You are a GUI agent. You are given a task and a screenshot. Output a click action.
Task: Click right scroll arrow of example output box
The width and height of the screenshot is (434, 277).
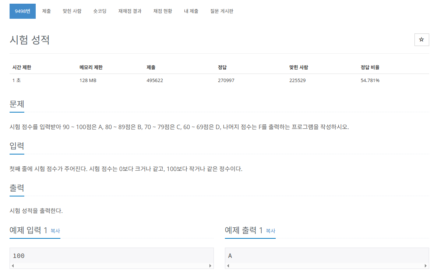(x=426, y=266)
